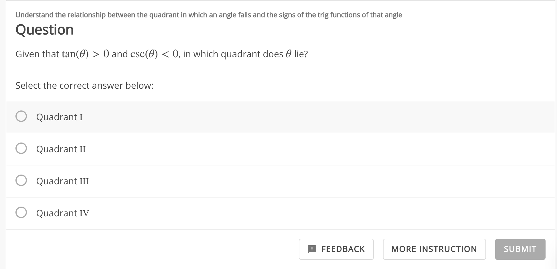Screen dimensions: 557x269
Task: Click the lesson objective text at top
Action: point(209,15)
